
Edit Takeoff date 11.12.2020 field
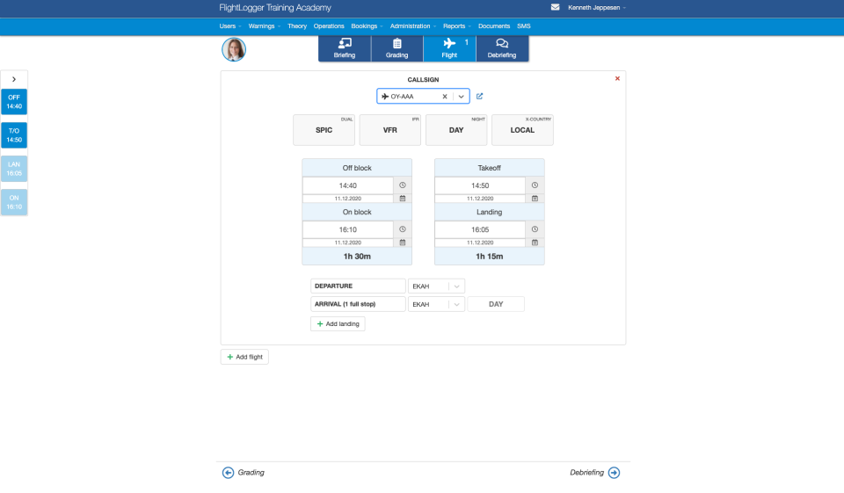pos(480,199)
